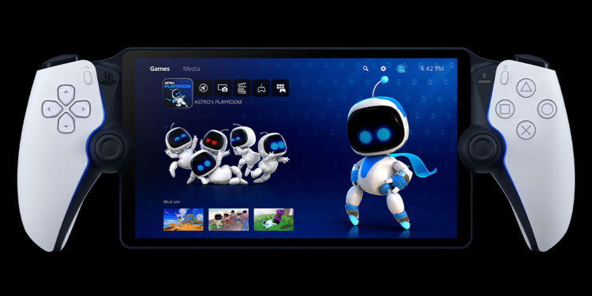Click the ASTRO's PLAYROOM title text
Screen dimensions: 592x296
click(218, 102)
